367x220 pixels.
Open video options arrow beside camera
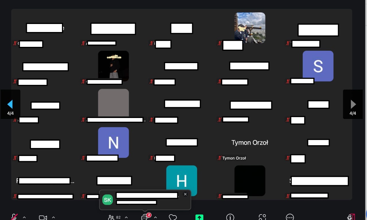click(x=53, y=217)
